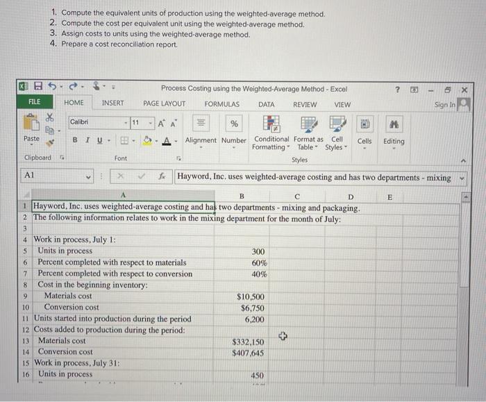This screenshot has width=486, height=402.
Task: Select cell with $332,150 materials cost
Action: tap(242, 342)
